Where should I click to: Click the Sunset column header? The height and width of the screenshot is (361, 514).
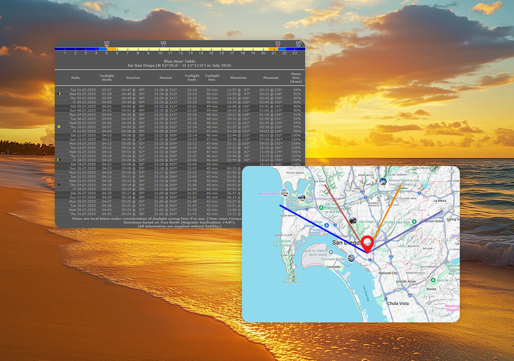tap(166, 78)
